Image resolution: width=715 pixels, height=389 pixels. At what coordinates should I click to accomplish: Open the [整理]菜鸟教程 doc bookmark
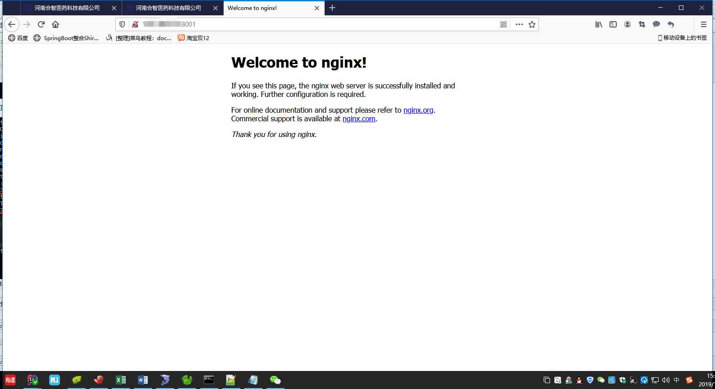click(138, 38)
